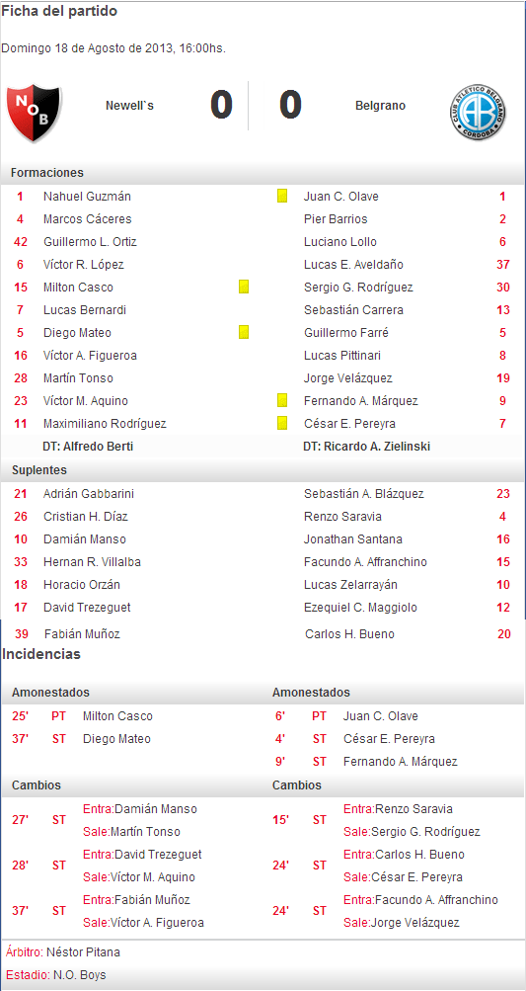
Task: Select the Suplentes section header
Action: click(x=39, y=471)
